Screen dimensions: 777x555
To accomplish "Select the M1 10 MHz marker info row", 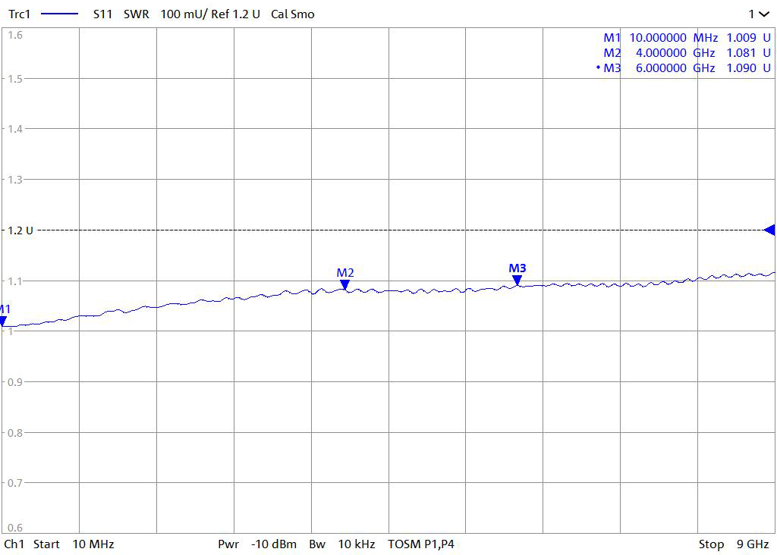I will click(687, 37).
